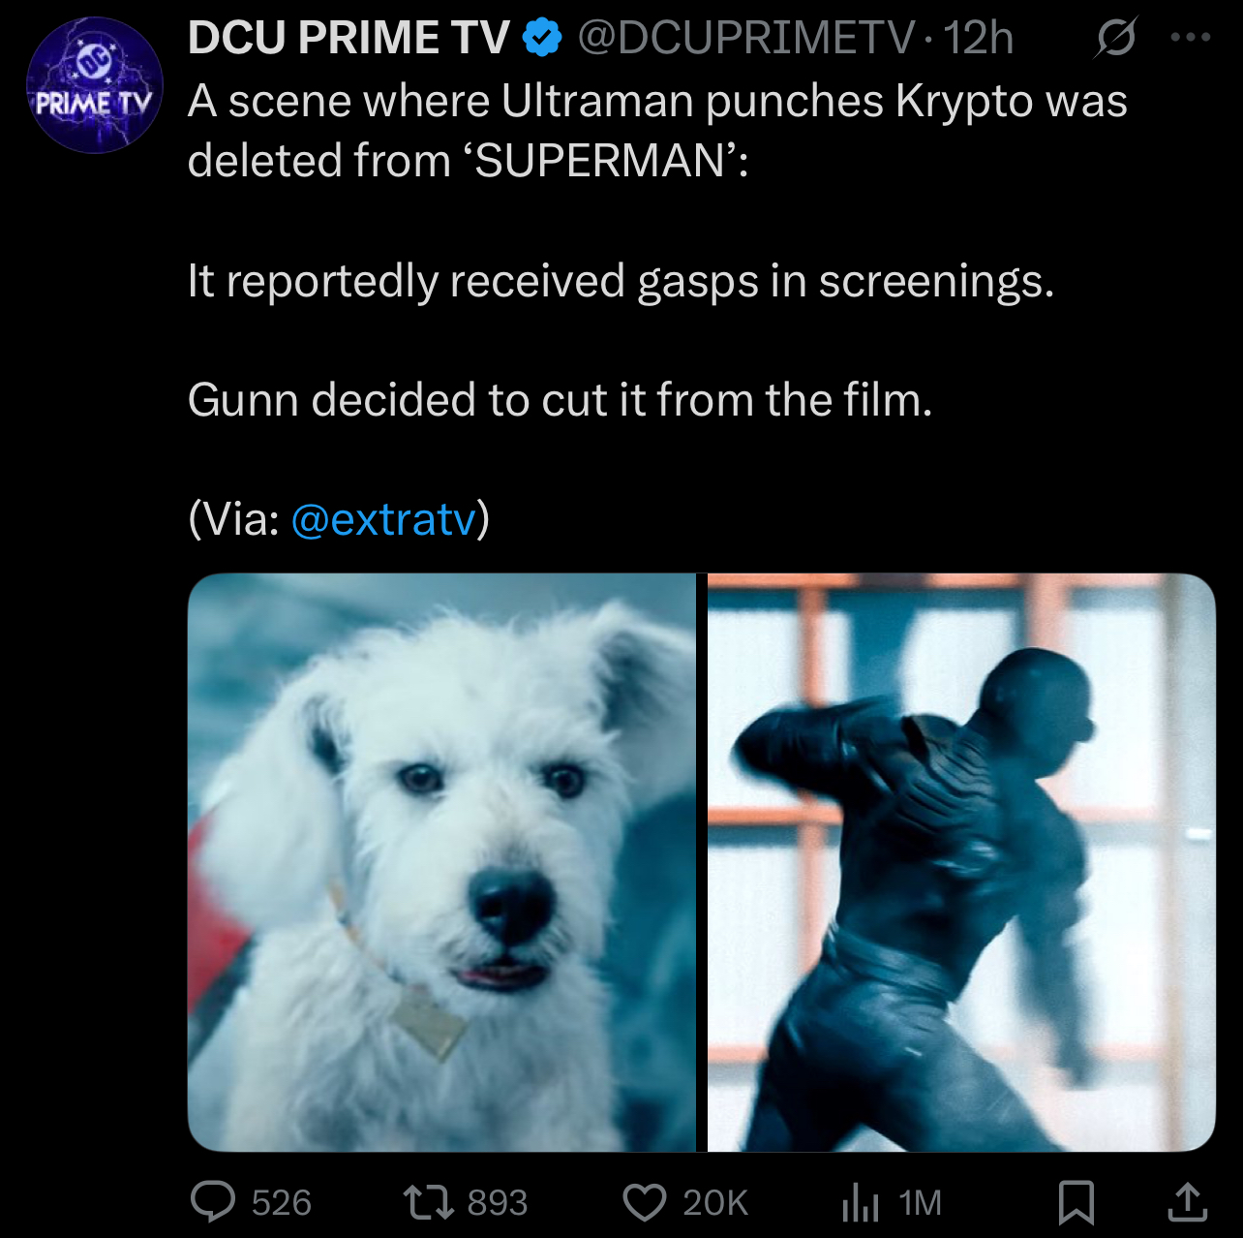Click the reply speech bubble icon
The width and height of the screenshot is (1243, 1238).
213,1202
